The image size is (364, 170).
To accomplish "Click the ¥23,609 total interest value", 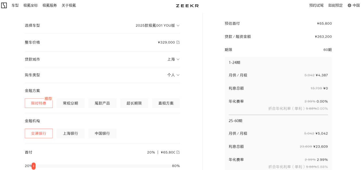I will click(x=321, y=146).
